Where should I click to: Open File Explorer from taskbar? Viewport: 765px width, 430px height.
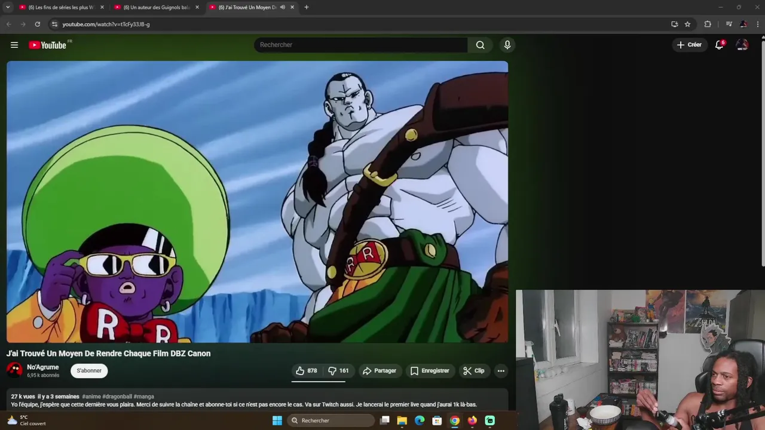pyautogui.click(x=402, y=420)
